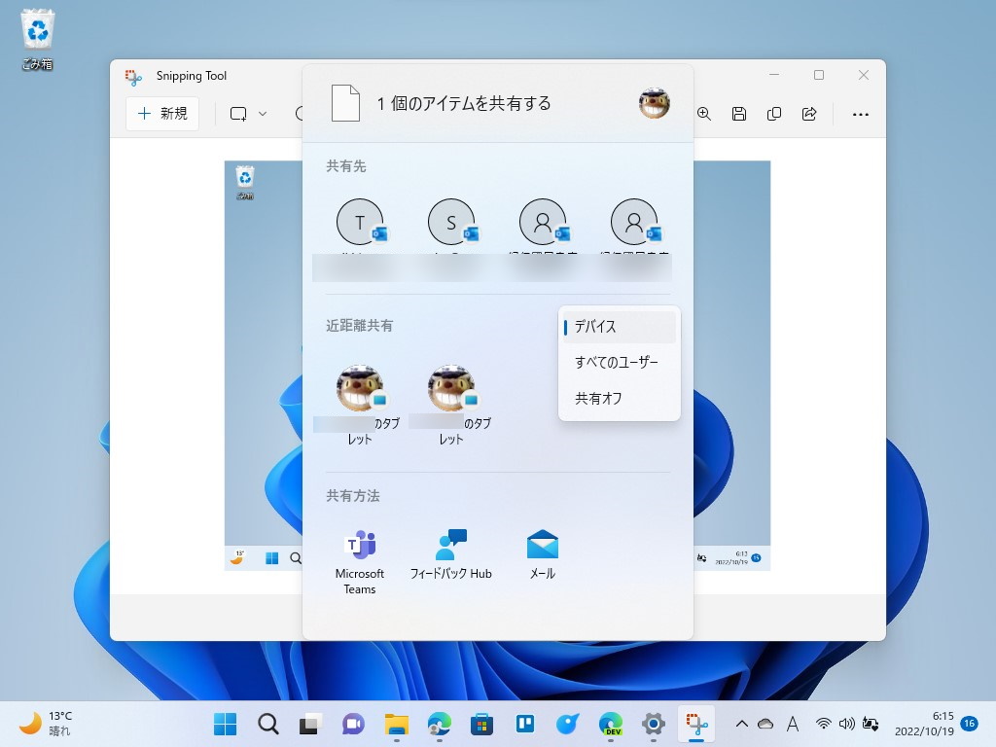Open the ごみ箱 recycle bin on desktop

[38, 39]
